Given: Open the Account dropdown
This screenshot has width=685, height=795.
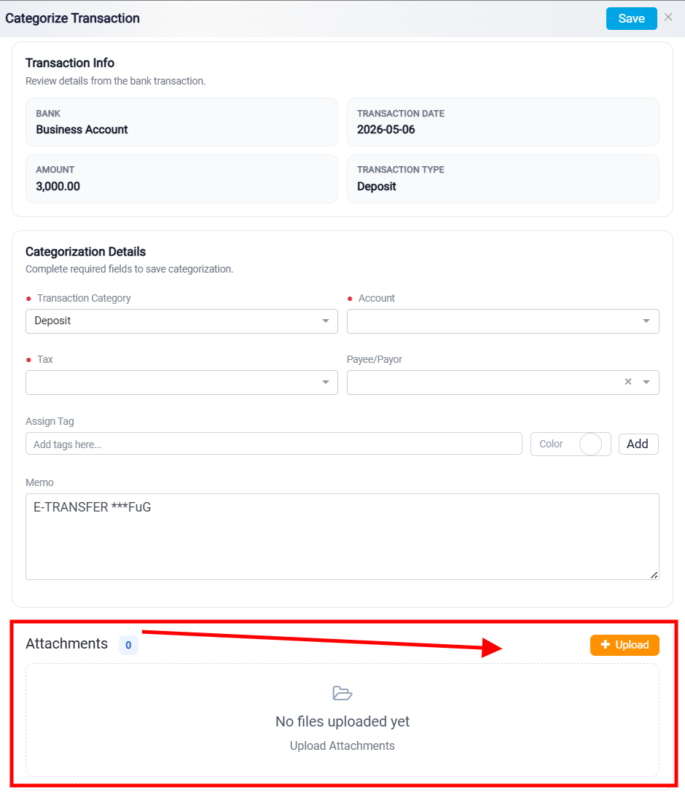Looking at the screenshot, I should (503, 321).
